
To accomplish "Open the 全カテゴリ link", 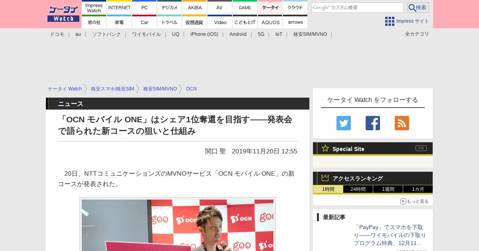I will point(417,34).
